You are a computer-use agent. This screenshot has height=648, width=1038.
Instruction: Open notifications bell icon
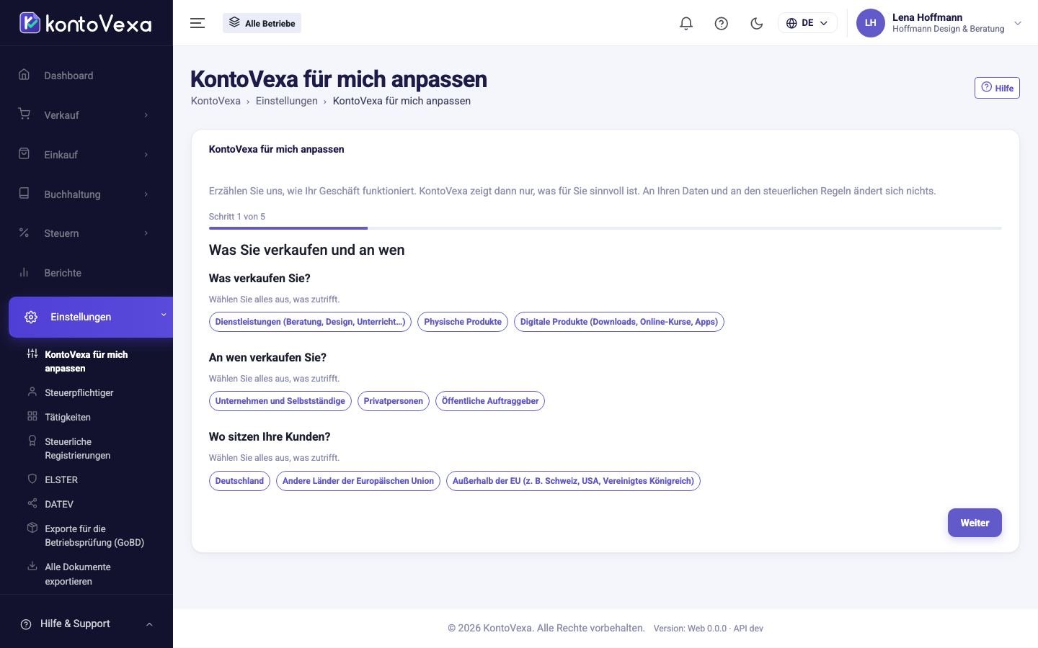point(686,23)
